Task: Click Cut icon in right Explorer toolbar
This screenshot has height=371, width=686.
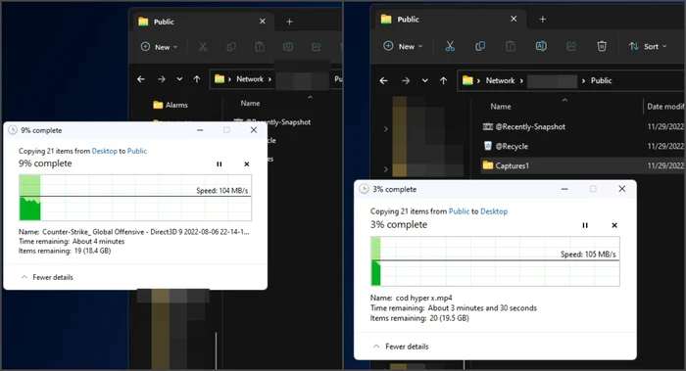Action: pyautogui.click(x=450, y=46)
